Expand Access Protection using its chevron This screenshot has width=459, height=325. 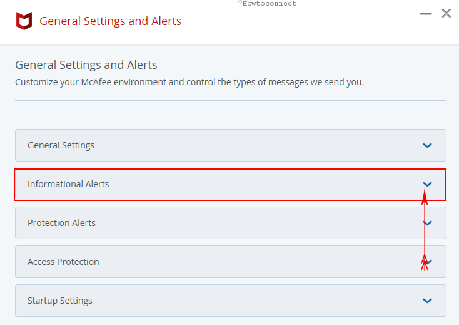coord(427,262)
